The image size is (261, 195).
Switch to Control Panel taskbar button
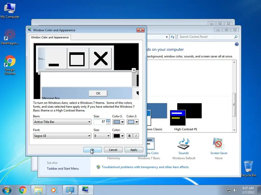(70, 190)
